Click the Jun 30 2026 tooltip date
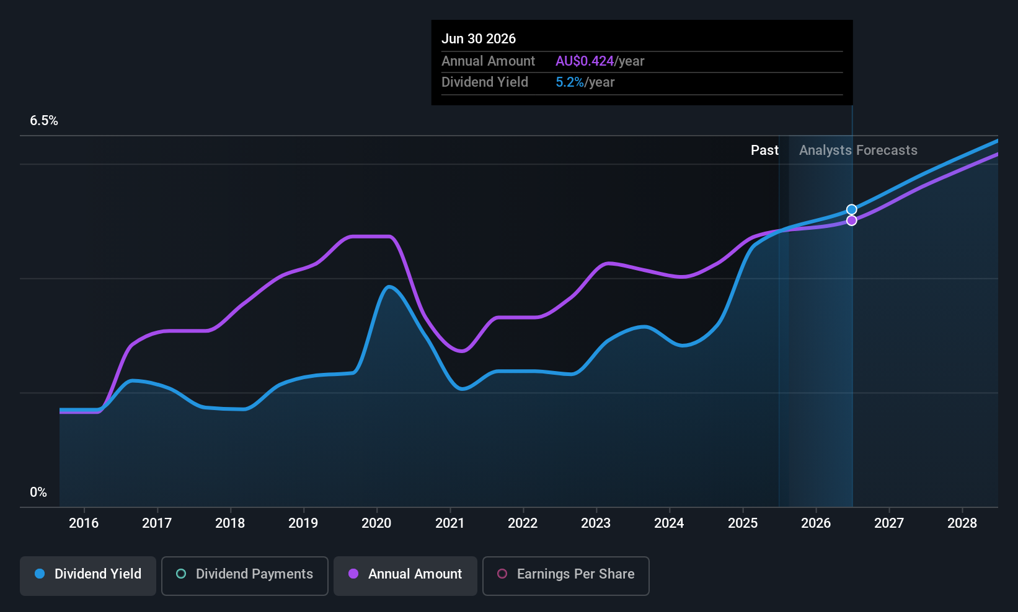Screen dimensions: 1018x612 coord(479,39)
